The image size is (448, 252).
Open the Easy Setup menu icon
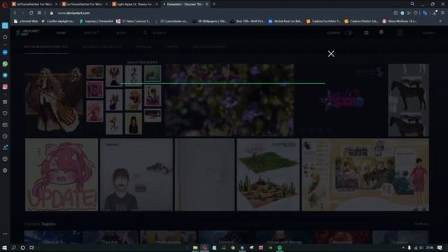click(x=443, y=13)
